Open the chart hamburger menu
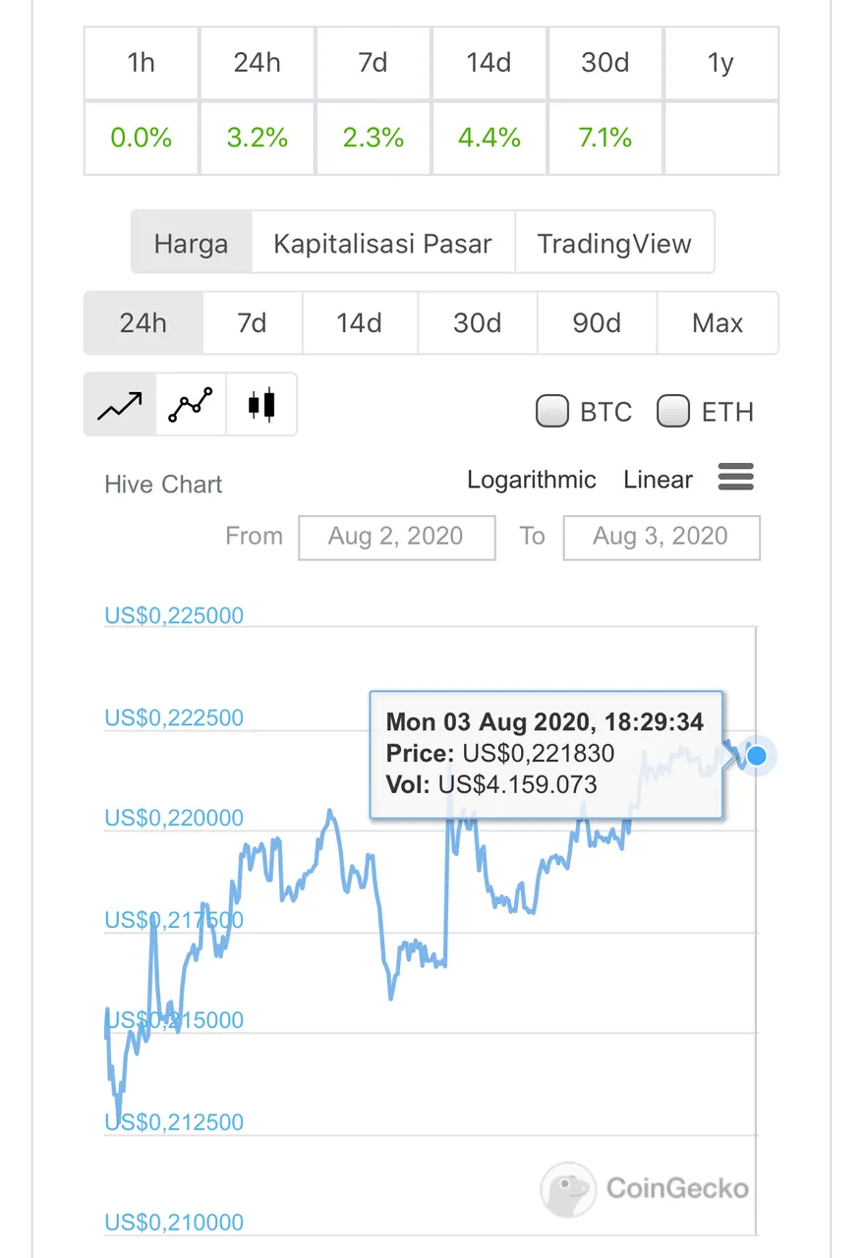This screenshot has height=1258, width=863. pyautogui.click(x=736, y=479)
